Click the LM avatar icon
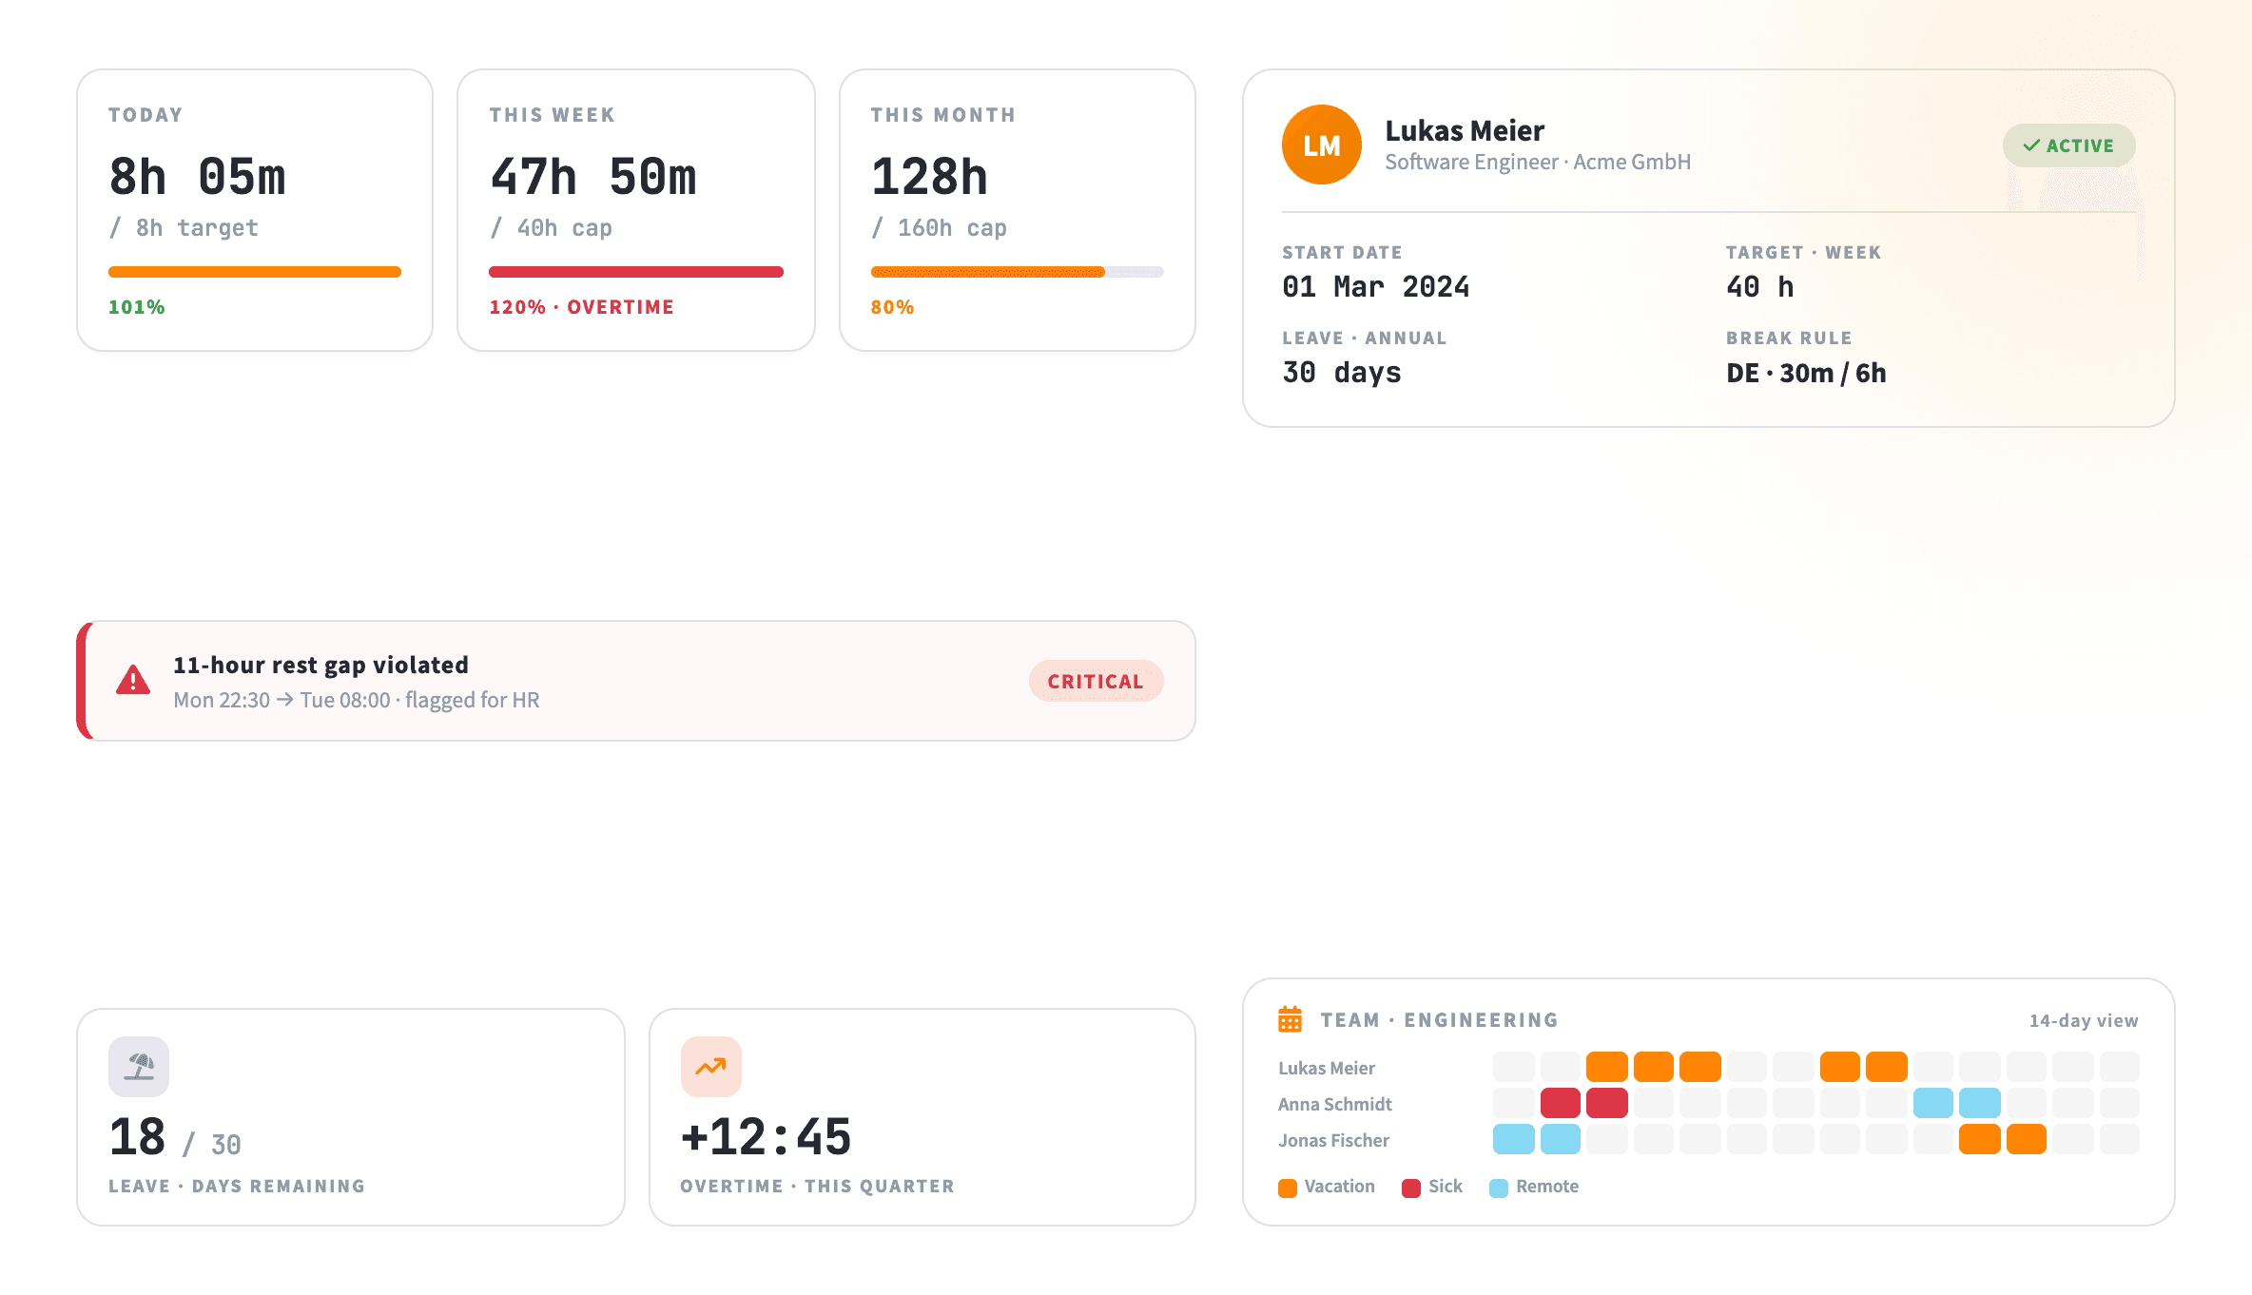The image size is (2252, 1295). click(x=1321, y=145)
